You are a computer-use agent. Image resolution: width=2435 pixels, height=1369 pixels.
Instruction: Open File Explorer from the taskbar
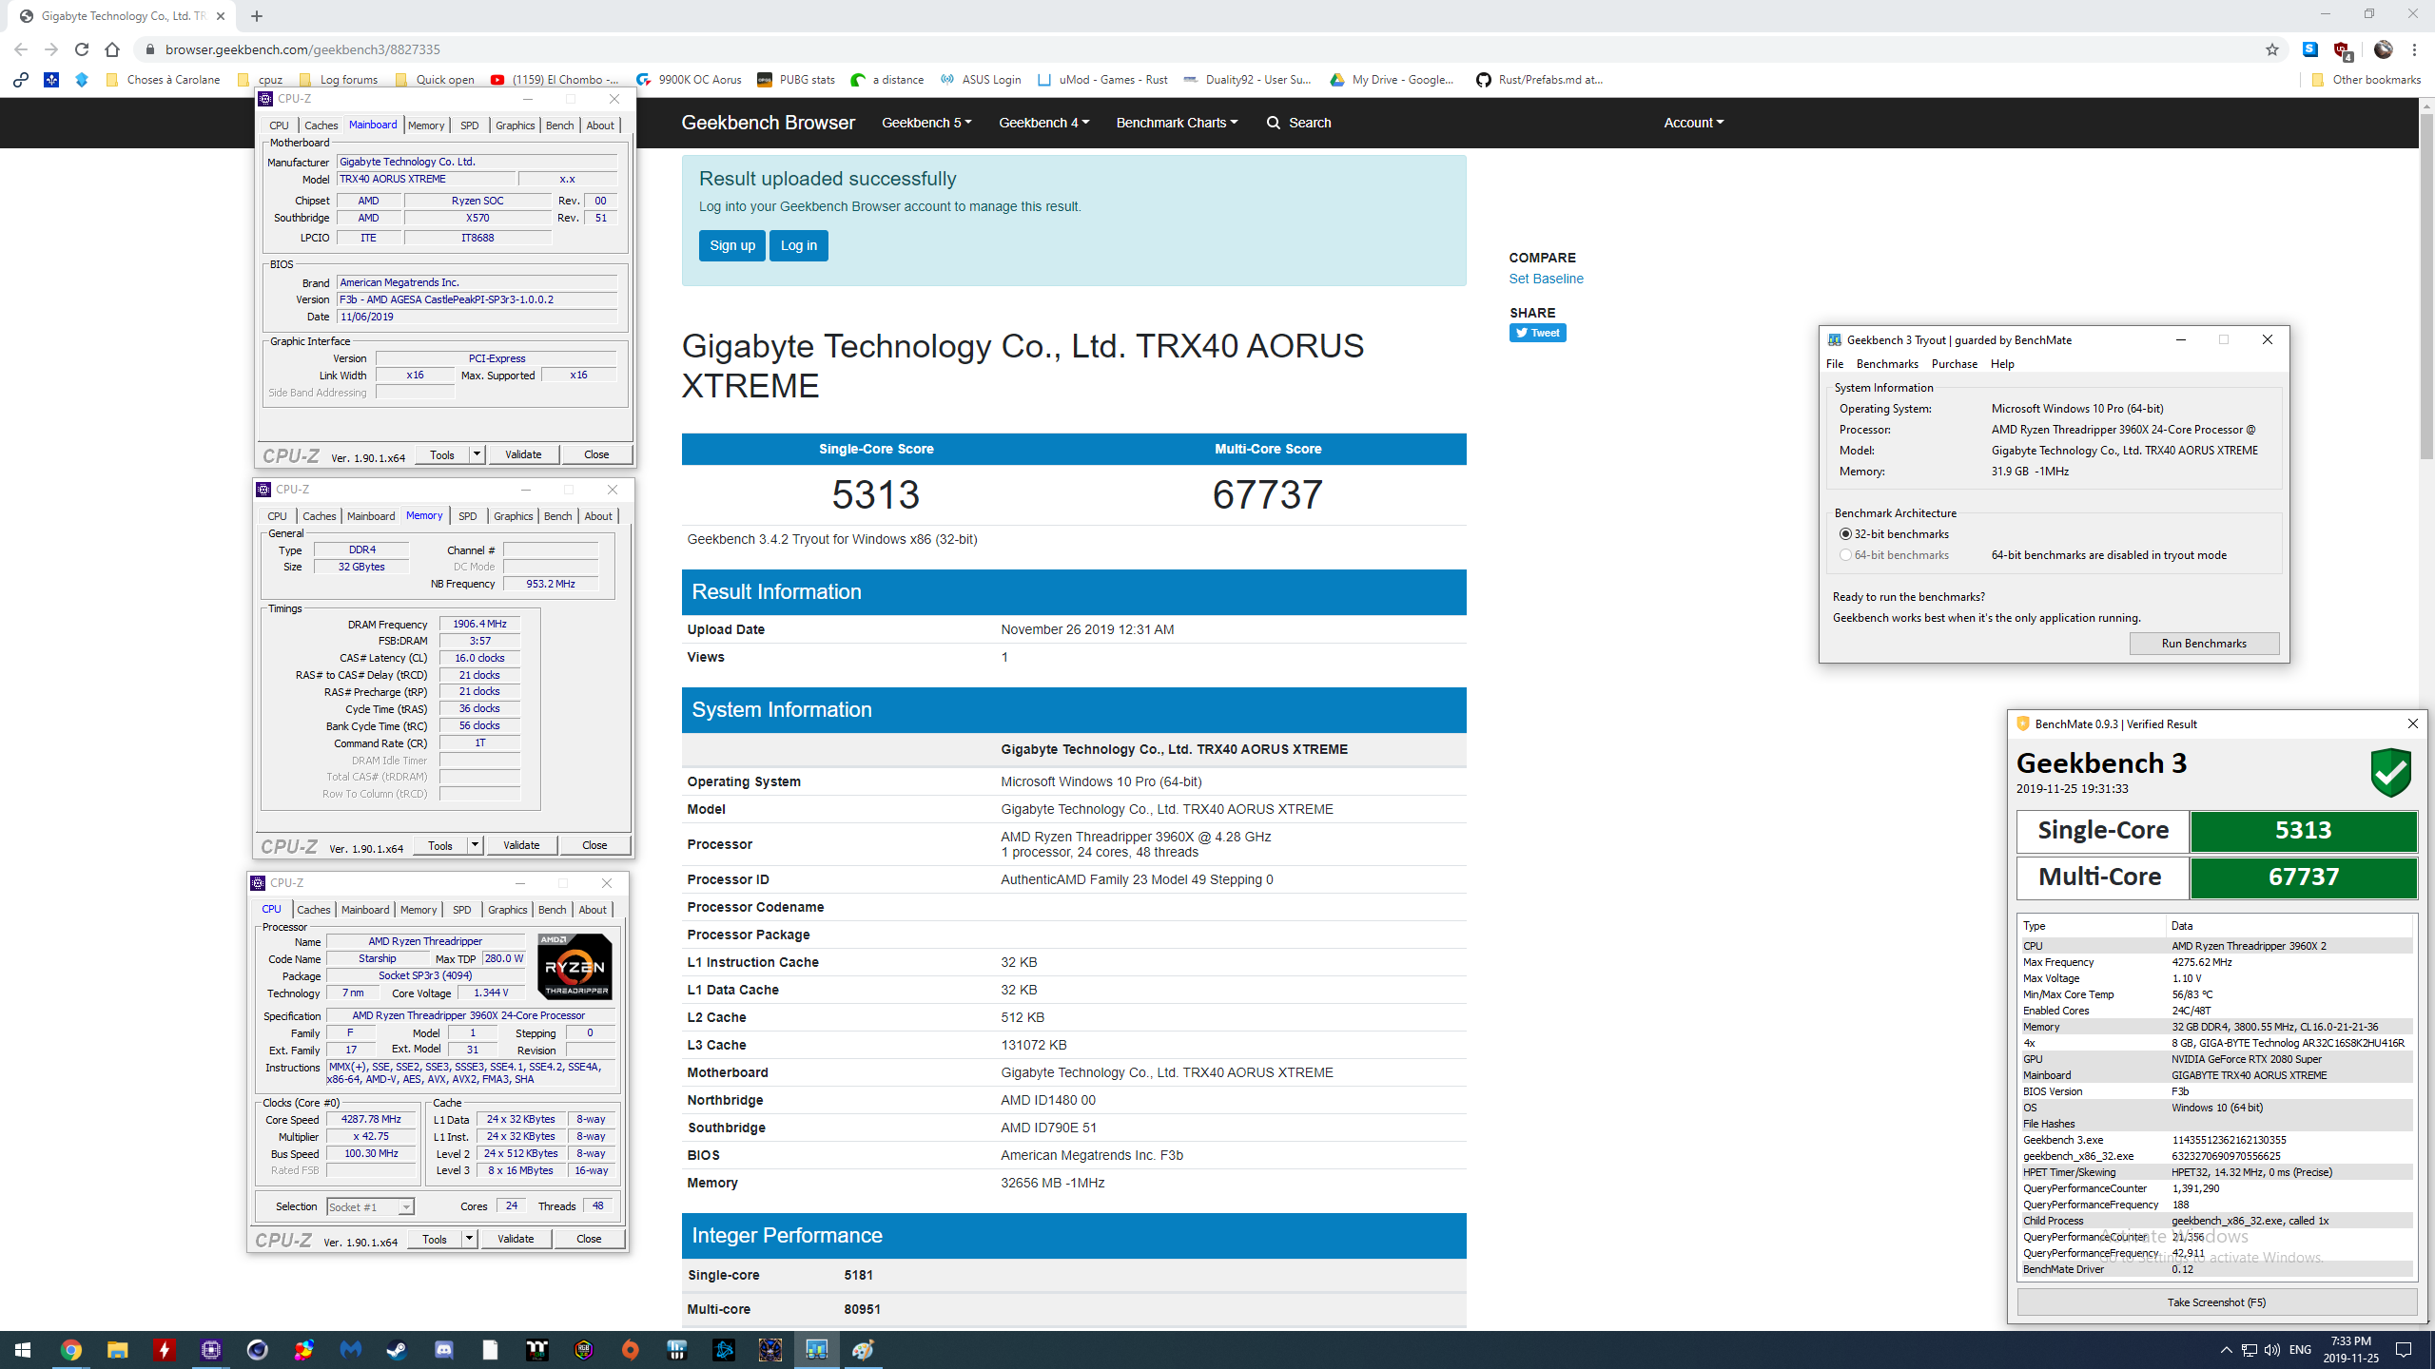[117, 1350]
